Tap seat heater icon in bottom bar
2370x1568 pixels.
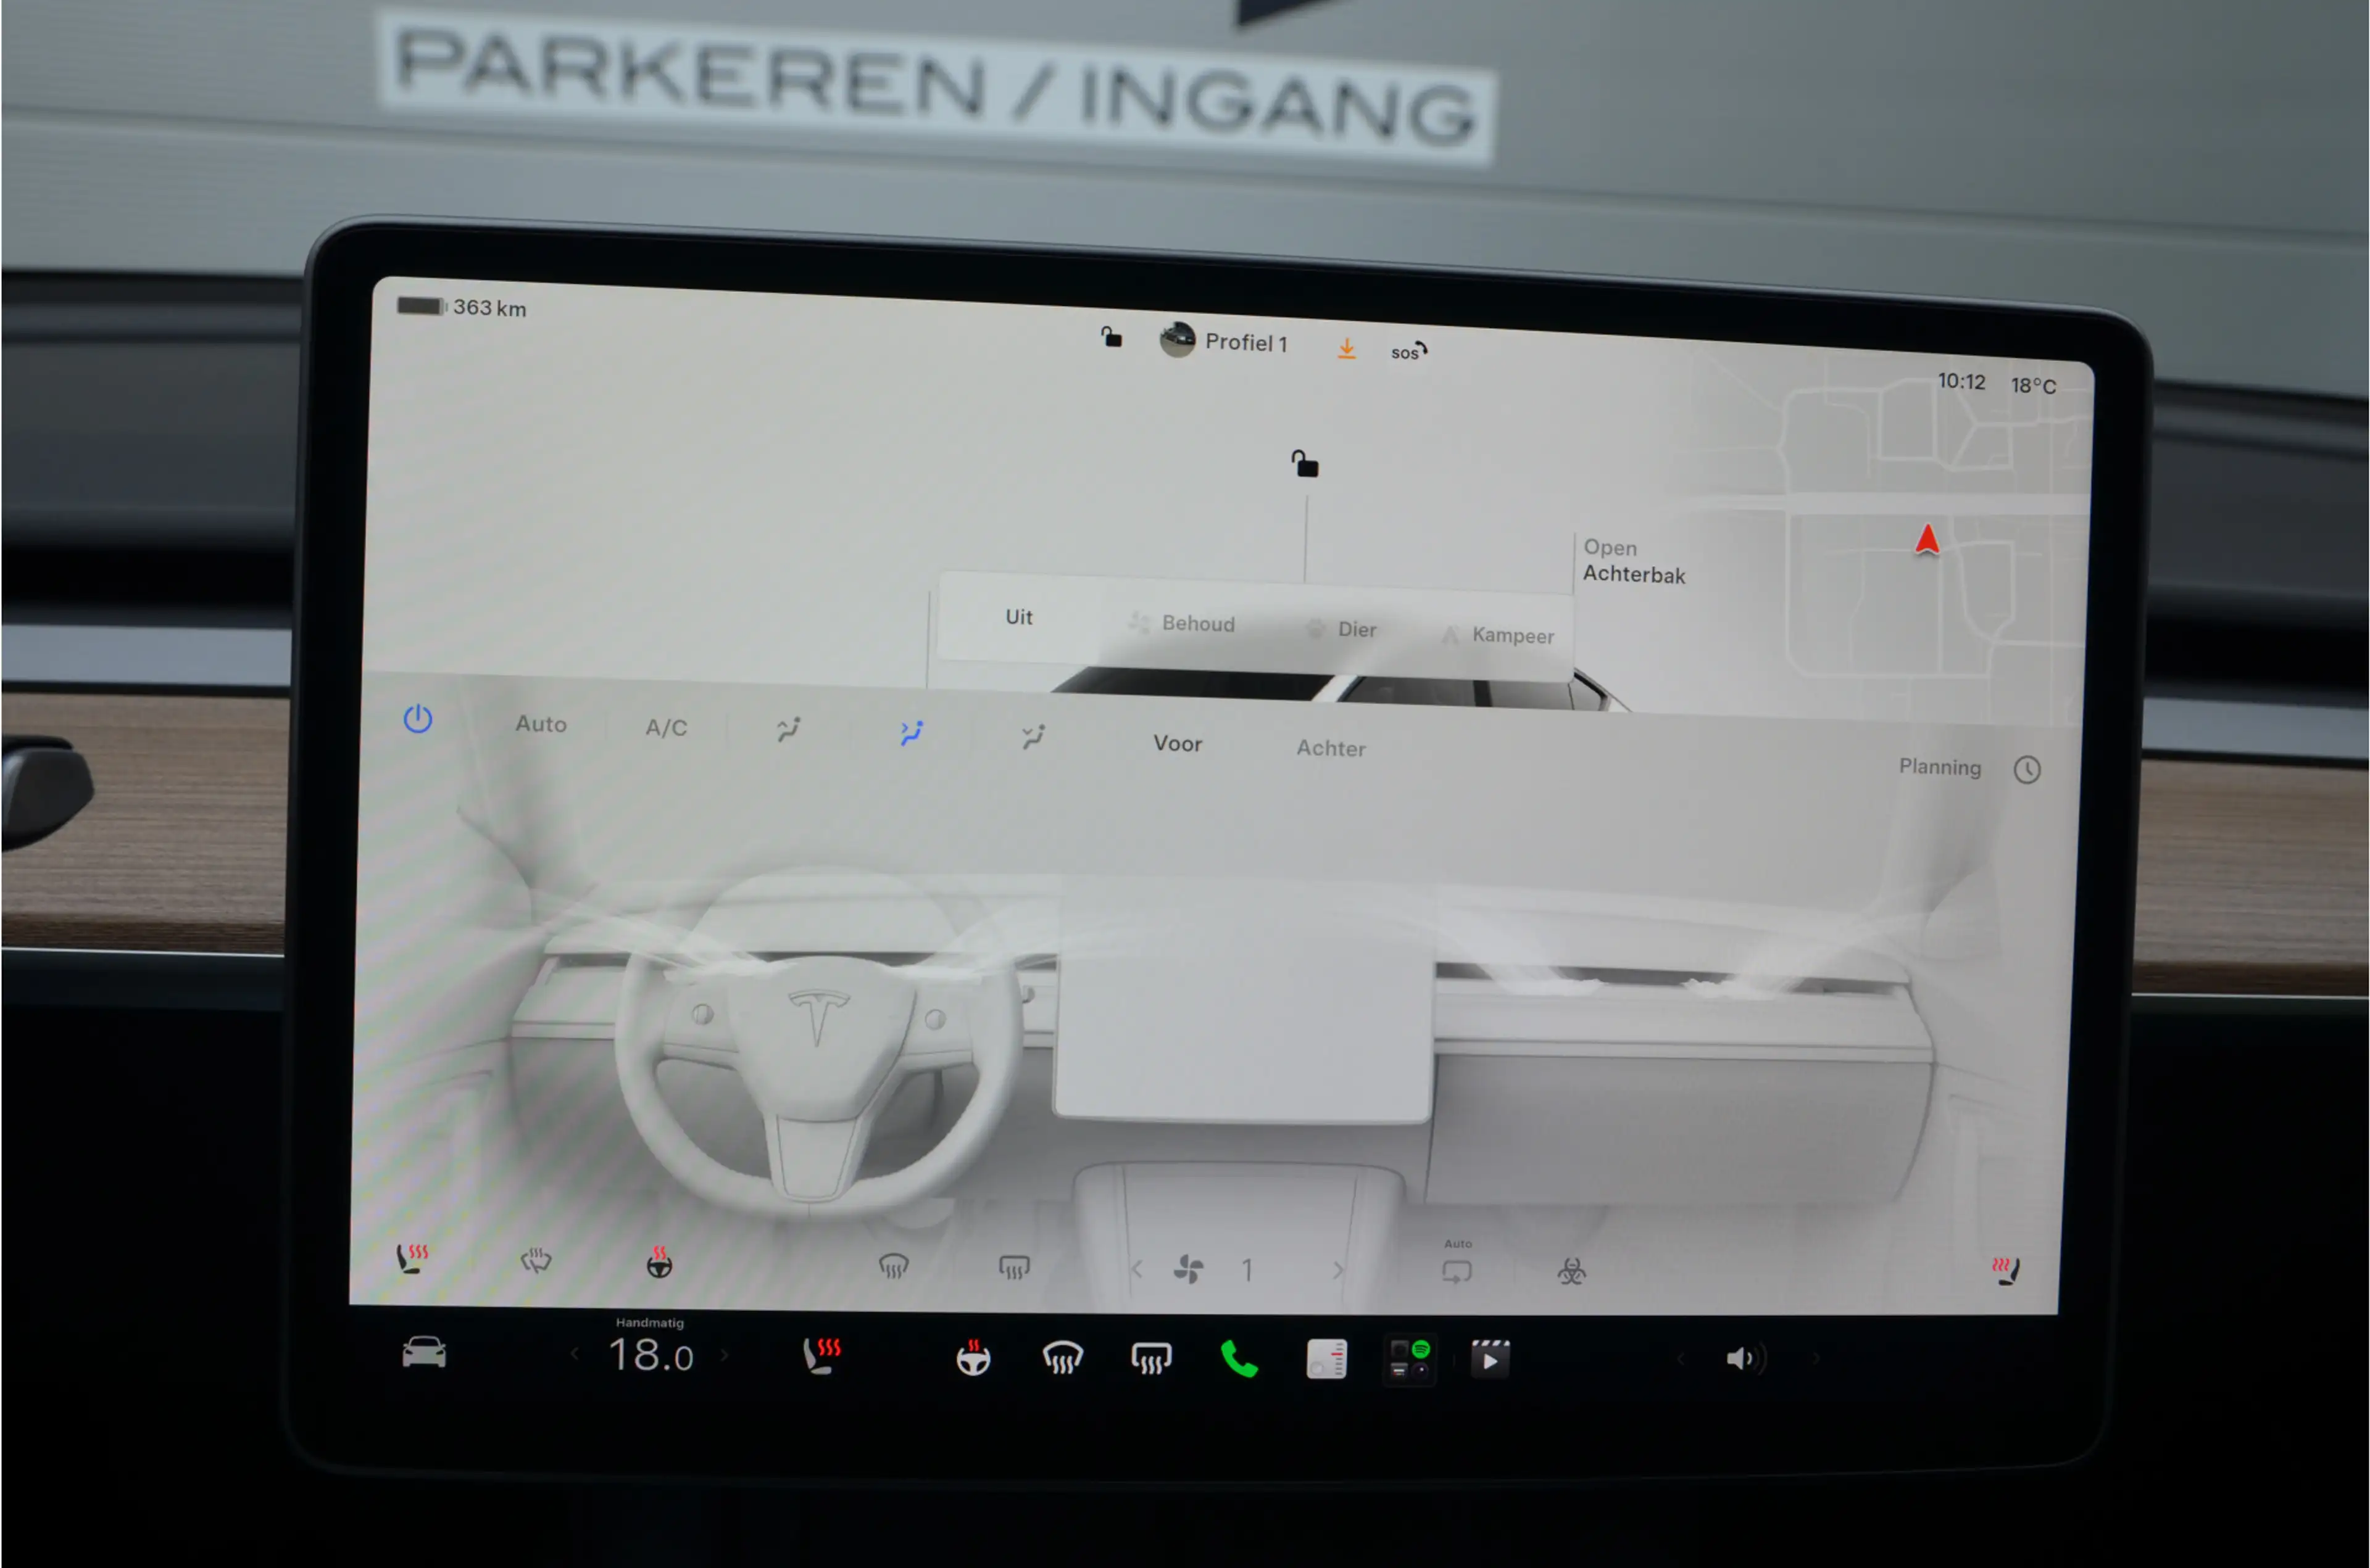pyautogui.click(x=821, y=1356)
